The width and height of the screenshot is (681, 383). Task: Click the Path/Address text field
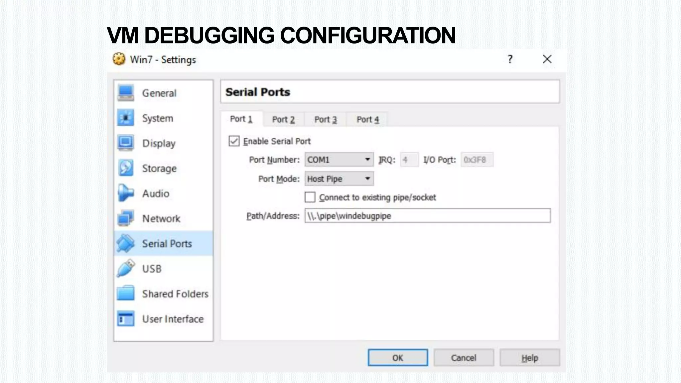[x=427, y=216]
